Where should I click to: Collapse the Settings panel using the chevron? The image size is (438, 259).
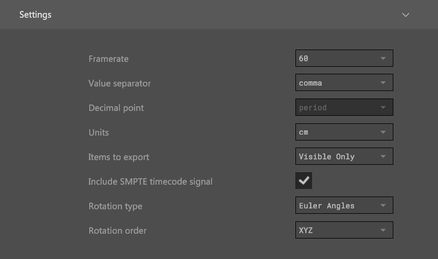pyautogui.click(x=406, y=15)
